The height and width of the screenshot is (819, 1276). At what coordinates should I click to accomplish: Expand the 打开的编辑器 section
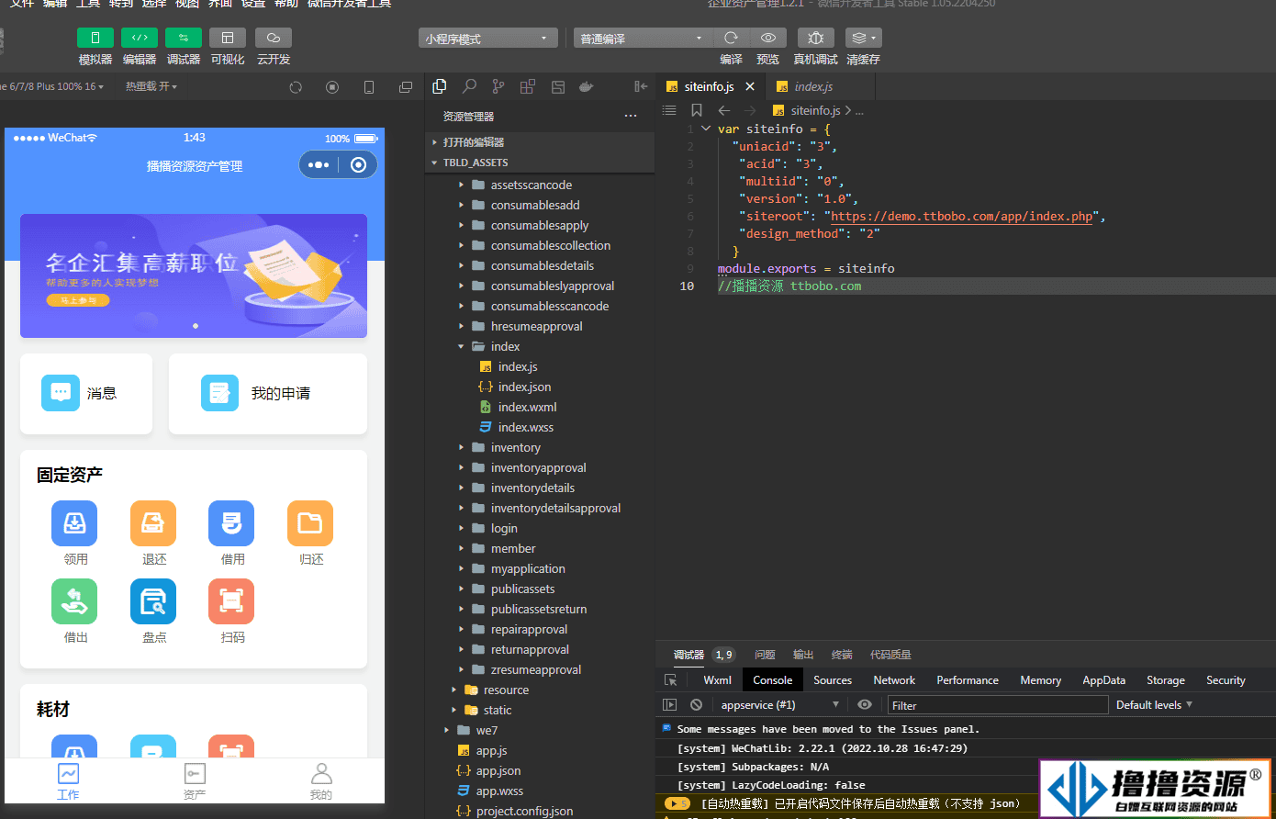pyautogui.click(x=541, y=142)
